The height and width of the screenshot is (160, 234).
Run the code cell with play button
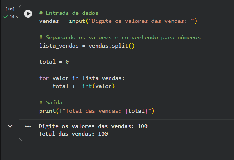[28, 14]
